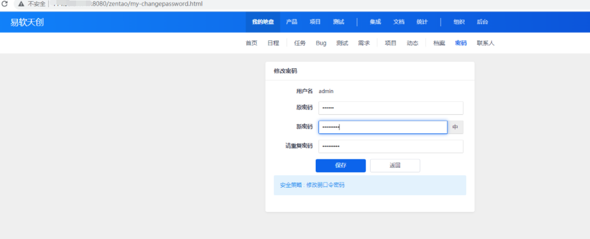Image resolution: width=590 pixels, height=239 pixels.
Task: Switch to the 首页 sub-tab
Action: [251, 43]
